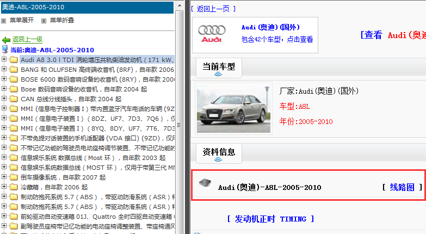Click the menu collapse icon beside 菜单折叠
Image resolution: width=426 pixels, height=234 pixels.
click(x=44, y=21)
